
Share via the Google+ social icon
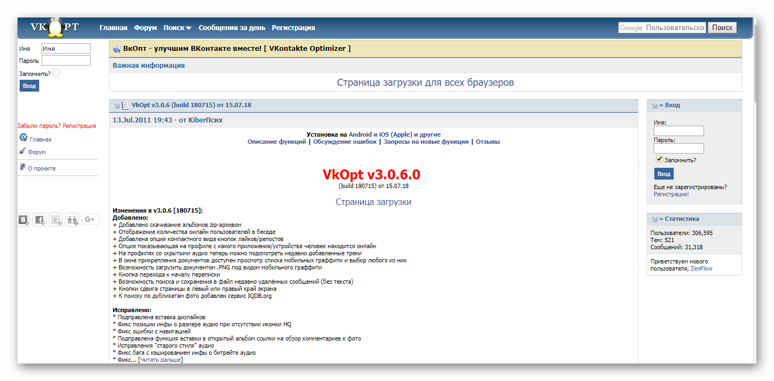(x=90, y=219)
